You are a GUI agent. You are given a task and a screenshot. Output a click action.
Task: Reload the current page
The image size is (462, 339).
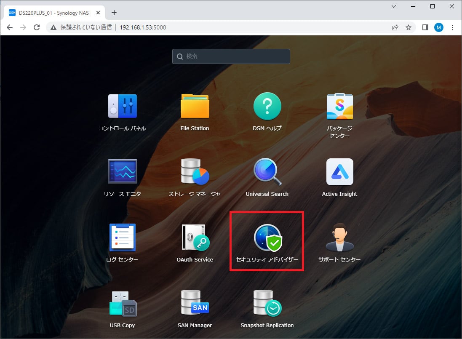click(x=37, y=27)
